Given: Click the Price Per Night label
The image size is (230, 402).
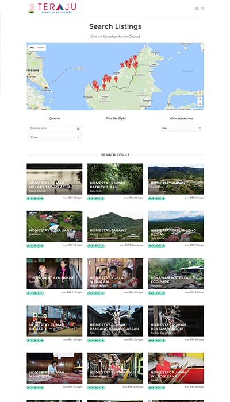Looking at the screenshot, I should pyautogui.click(x=116, y=118).
